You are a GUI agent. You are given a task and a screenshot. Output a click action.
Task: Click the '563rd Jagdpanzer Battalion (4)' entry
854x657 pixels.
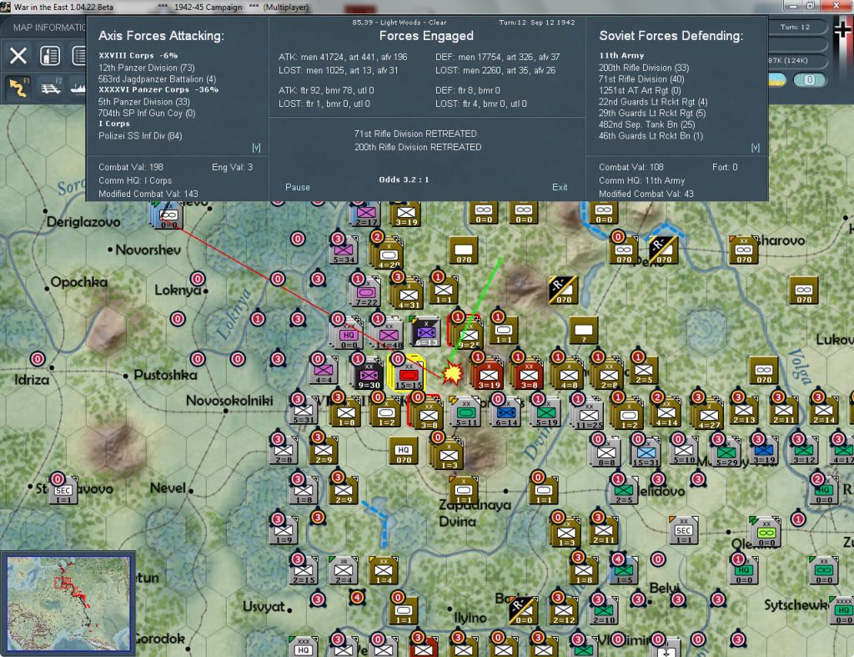[157, 79]
